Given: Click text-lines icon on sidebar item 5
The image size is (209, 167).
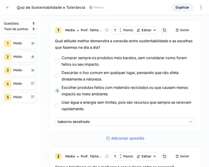Looking at the screenshot, I should (33, 97).
